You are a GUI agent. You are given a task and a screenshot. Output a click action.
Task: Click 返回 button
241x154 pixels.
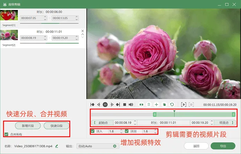point(196,146)
